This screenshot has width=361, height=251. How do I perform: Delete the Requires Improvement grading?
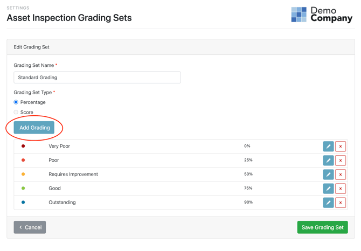[341, 175]
